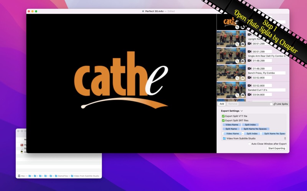The height and width of the screenshot is (191, 307).
Task: Select the Upright Row split thumbnail
Action: [231, 39]
